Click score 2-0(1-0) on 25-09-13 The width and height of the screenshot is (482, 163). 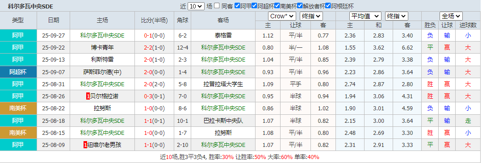coord(154,60)
